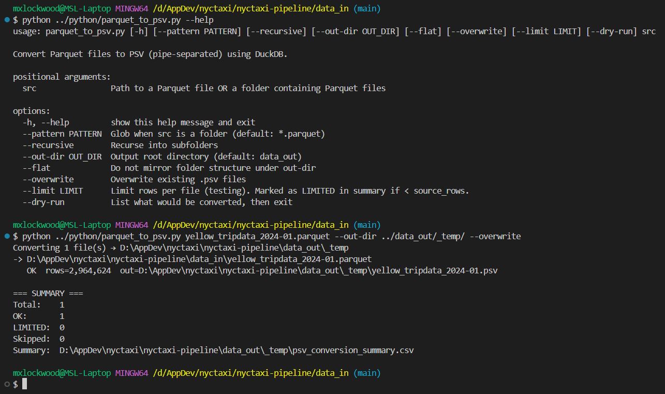665x394 pixels.
Task: Click "[-h]" in the usage line
Action: pos(139,31)
